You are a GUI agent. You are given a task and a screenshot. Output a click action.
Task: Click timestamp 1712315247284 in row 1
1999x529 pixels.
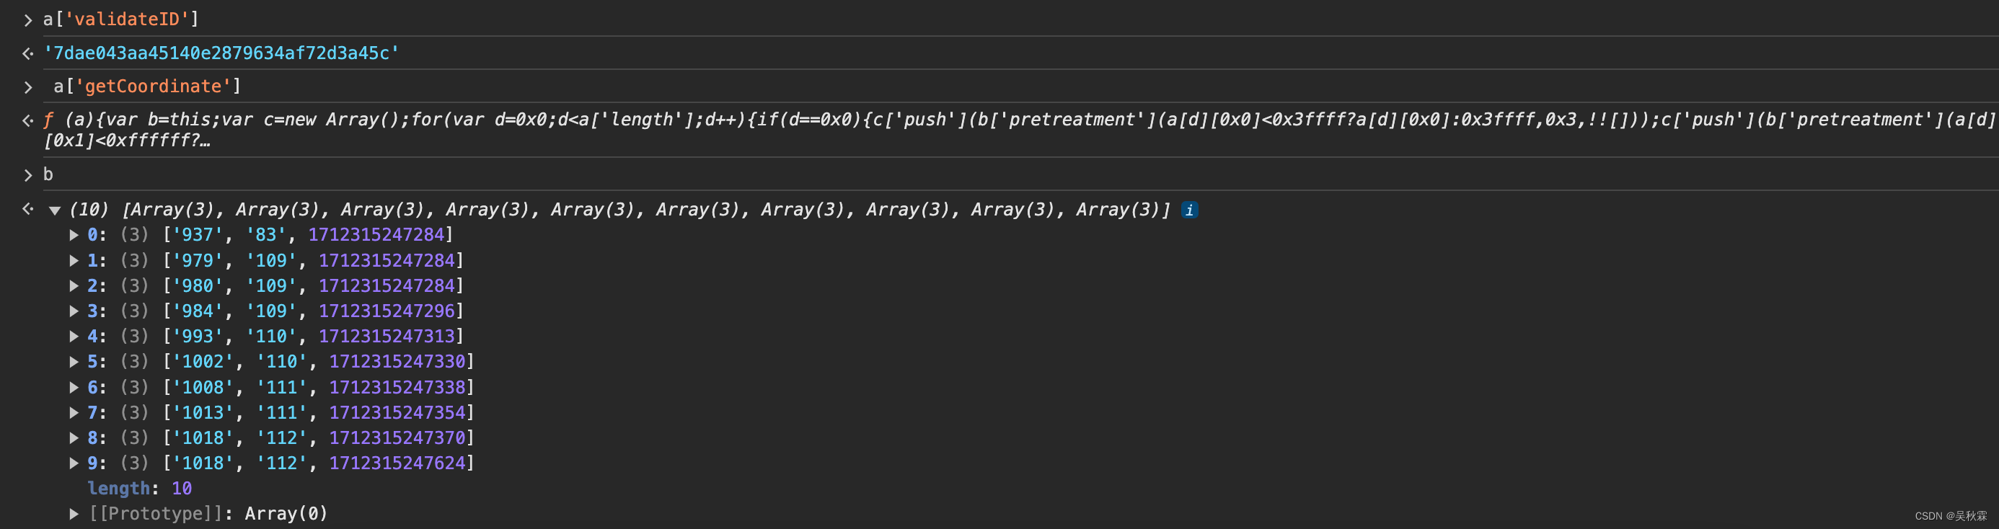pyautogui.click(x=387, y=260)
